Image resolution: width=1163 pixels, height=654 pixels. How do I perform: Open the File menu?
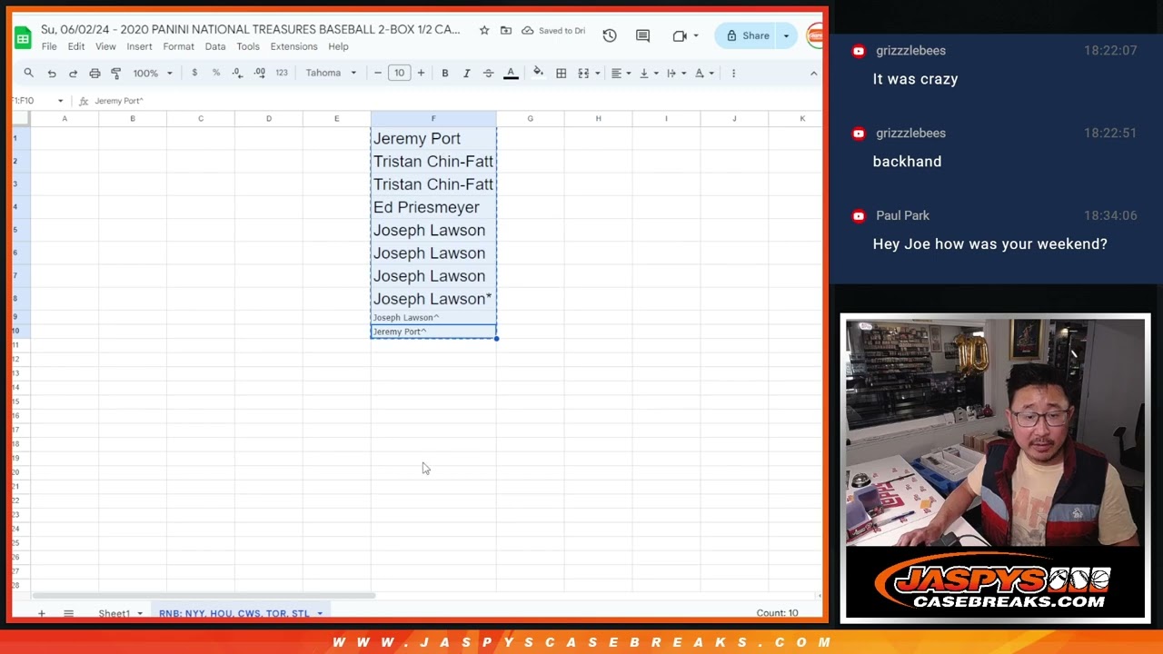point(49,46)
